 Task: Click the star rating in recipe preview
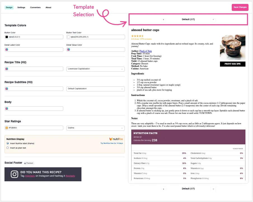pyautogui.click(x=137, y=36)
